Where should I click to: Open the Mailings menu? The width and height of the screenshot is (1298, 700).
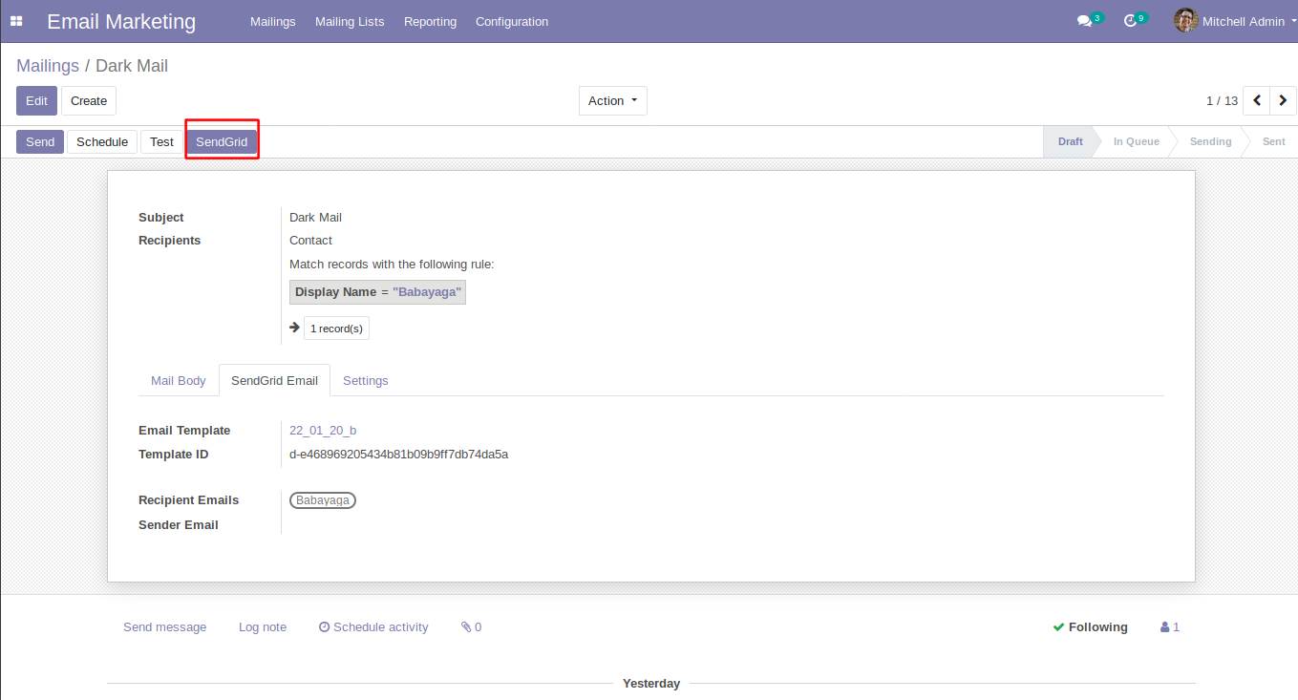[x=273, y=21]
